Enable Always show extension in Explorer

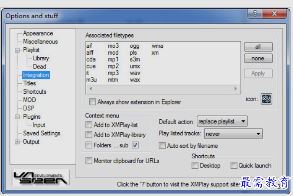coord(92,102)
